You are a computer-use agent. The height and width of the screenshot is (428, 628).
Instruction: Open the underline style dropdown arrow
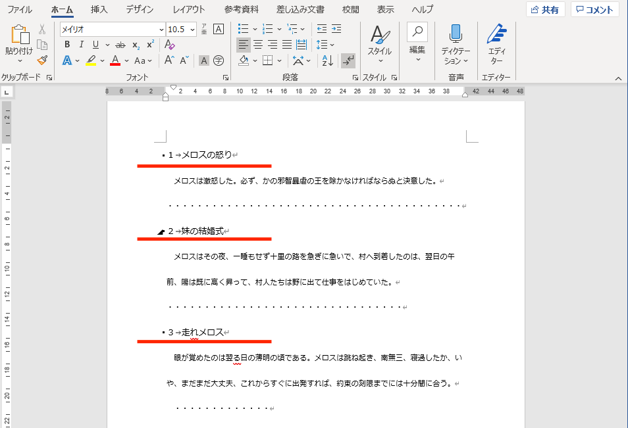coord(107,45)
